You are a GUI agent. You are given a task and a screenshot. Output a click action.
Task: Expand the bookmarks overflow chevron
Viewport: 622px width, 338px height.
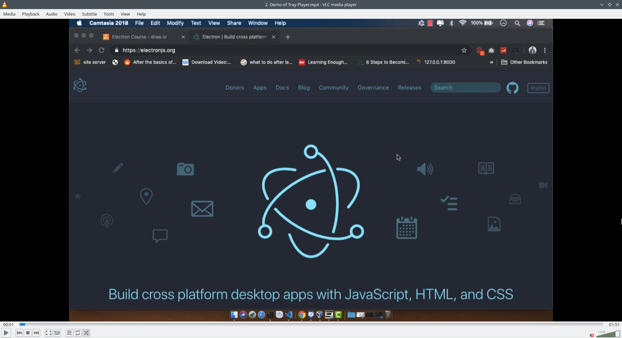[492, 62]
